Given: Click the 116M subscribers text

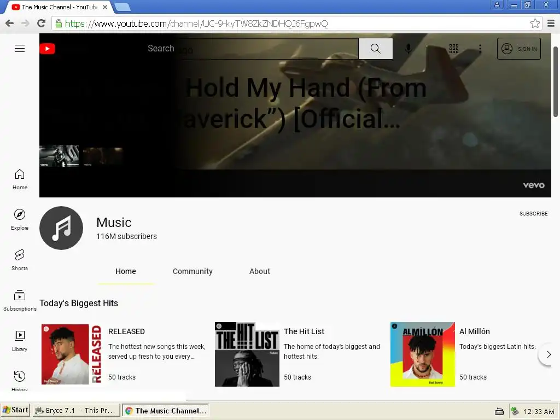Looking at the screenshot, I should (x=126, y=236).
